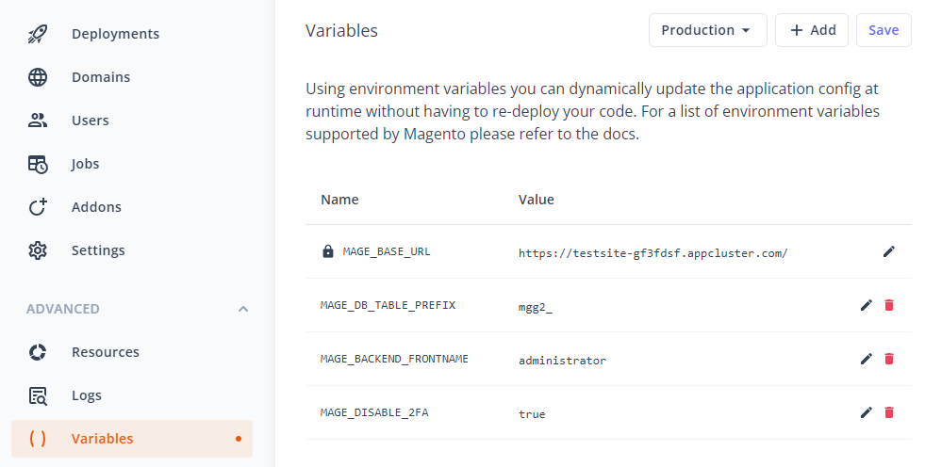The width and height of the screenshot is (925, 467).
Task: Click the Domains globe icon
Action: [x=38, y=77]
